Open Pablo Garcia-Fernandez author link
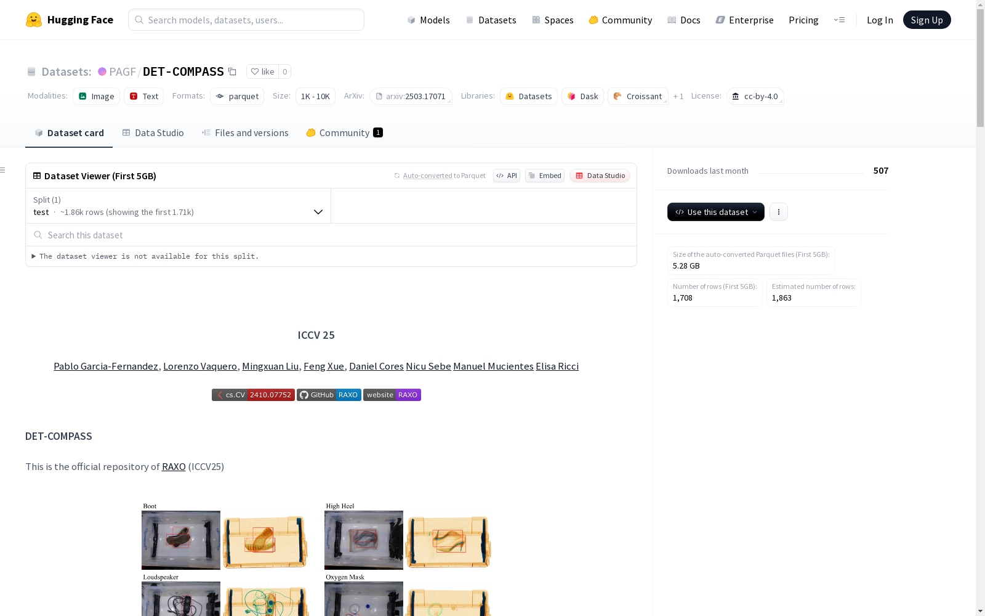The height and width of the screenshot is (616, 985). point(106,366)
